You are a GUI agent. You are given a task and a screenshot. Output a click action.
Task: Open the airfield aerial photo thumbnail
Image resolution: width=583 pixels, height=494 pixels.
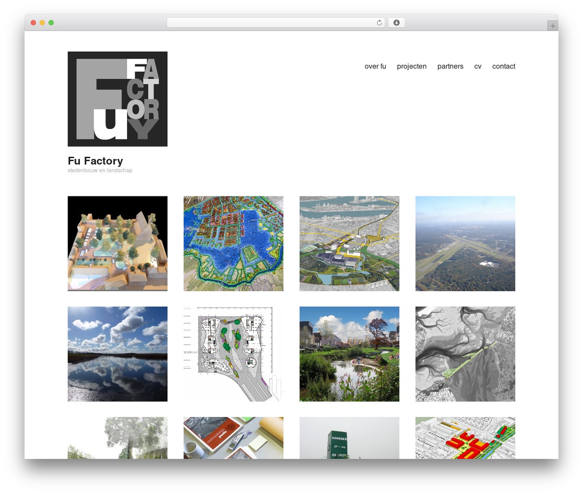pyautogui.click(x=465, y=243)
